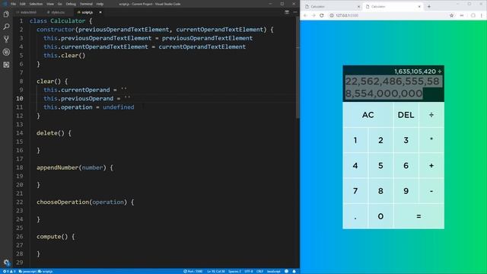Viewport: 487px width, 274px height.
Task: Click the Spaces indentation setting in status bar
Action: tap(235, 271)
